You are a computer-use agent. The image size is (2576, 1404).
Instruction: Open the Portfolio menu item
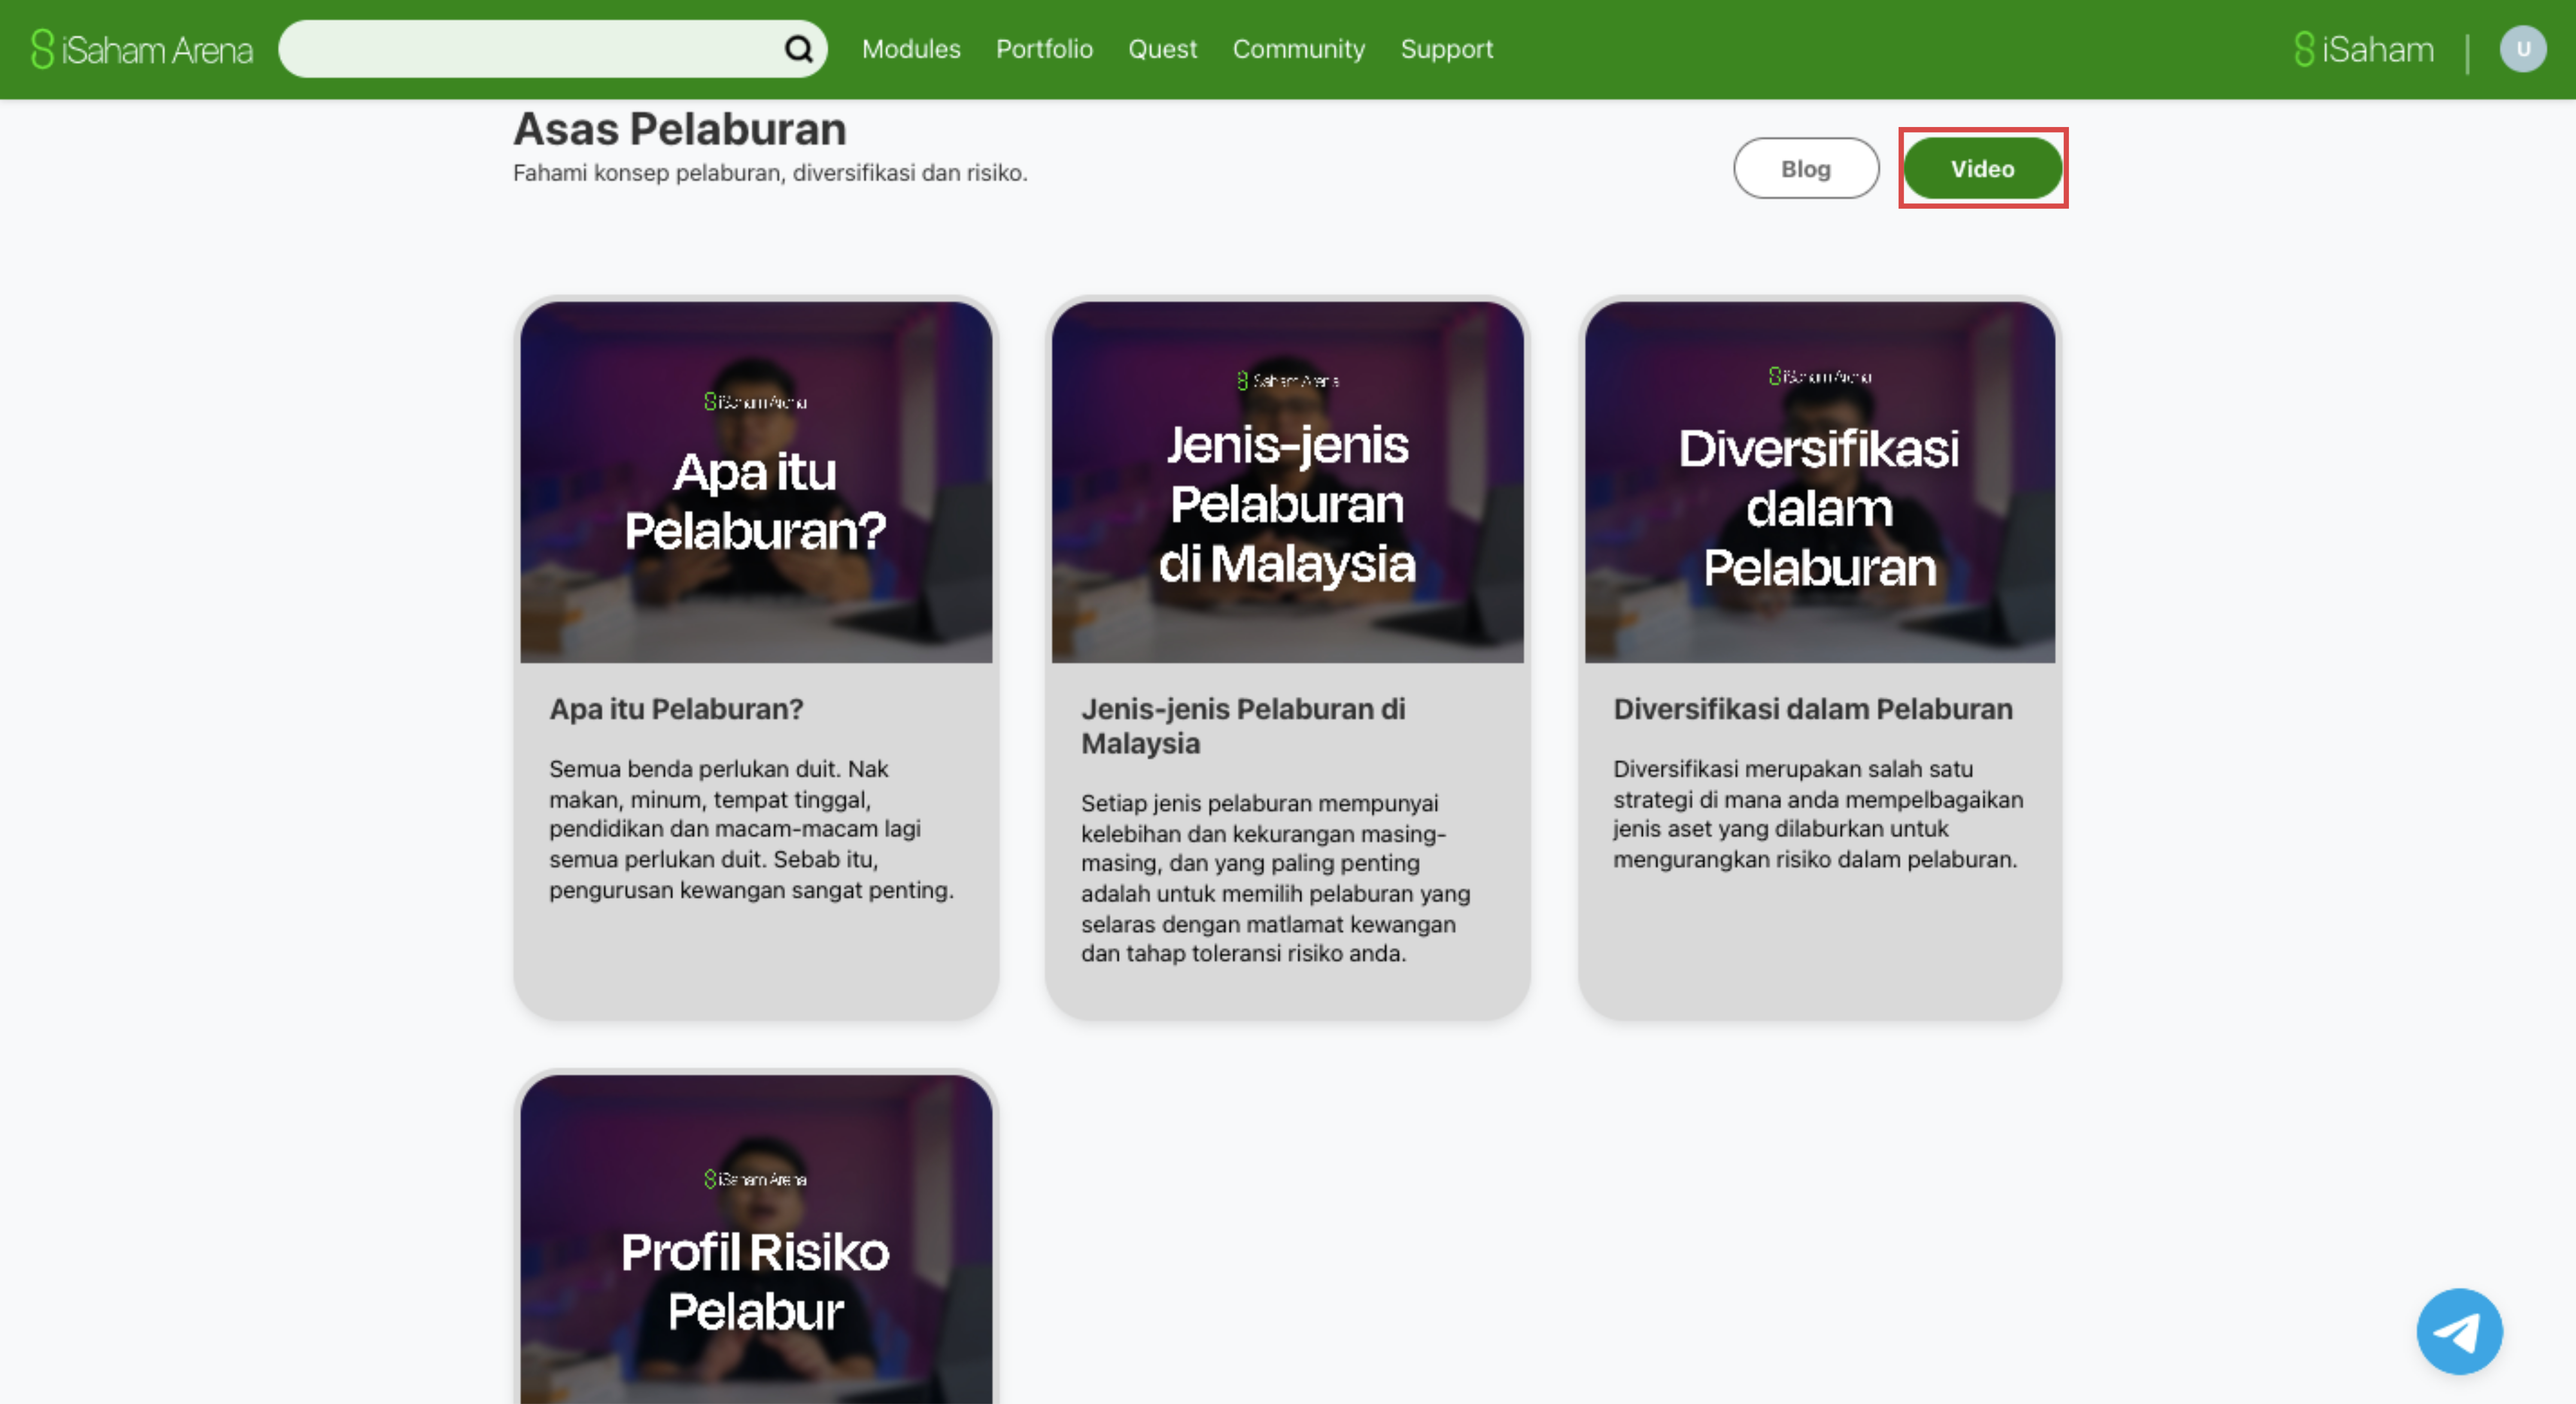(1044, 49)
